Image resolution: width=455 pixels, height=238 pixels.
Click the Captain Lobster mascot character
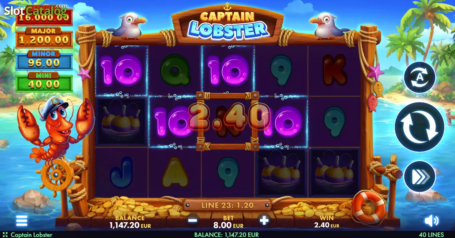(x=55, y=130)
